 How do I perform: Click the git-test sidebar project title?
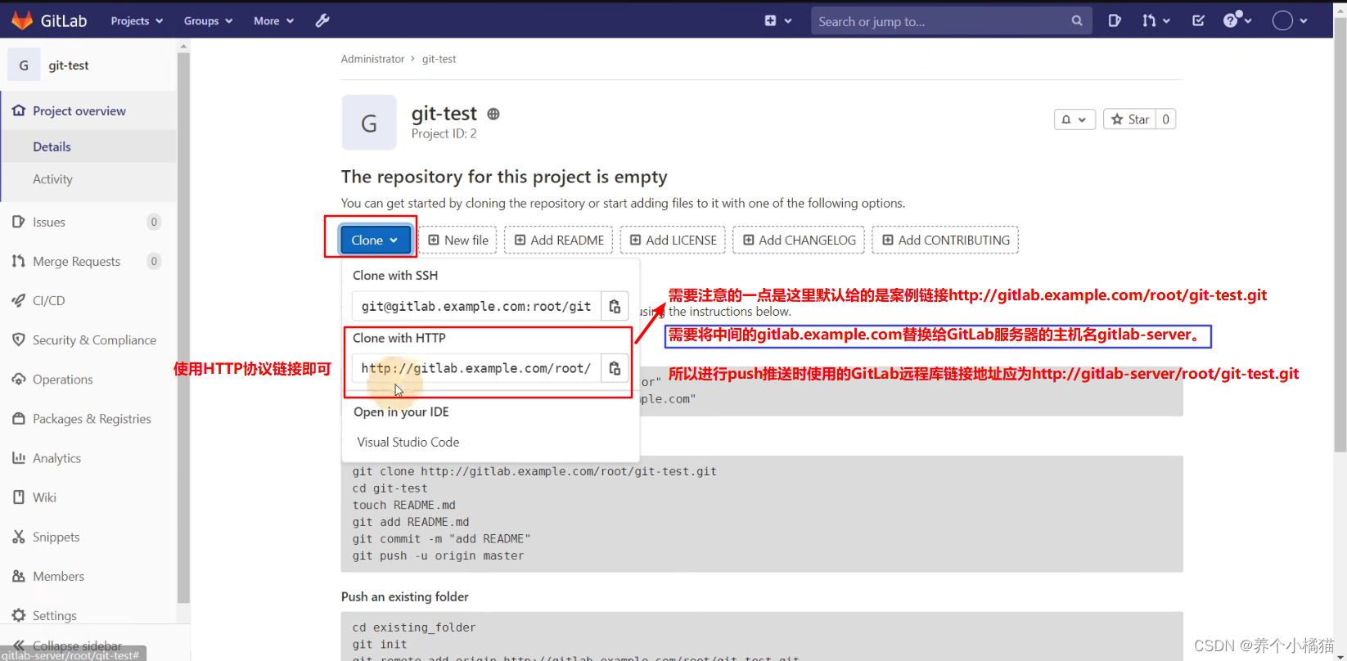click(x=69, y=65)
